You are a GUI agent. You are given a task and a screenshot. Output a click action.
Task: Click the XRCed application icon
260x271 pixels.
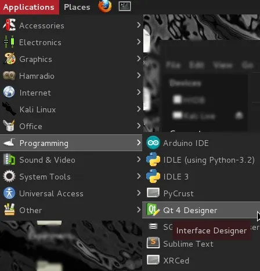coord(153,260)
